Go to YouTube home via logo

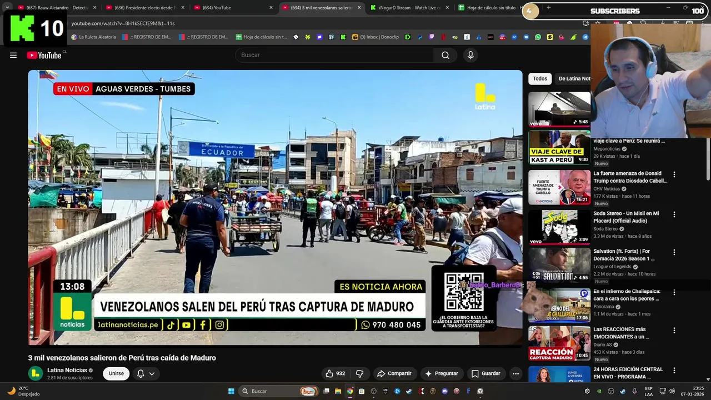coord(44,55)
